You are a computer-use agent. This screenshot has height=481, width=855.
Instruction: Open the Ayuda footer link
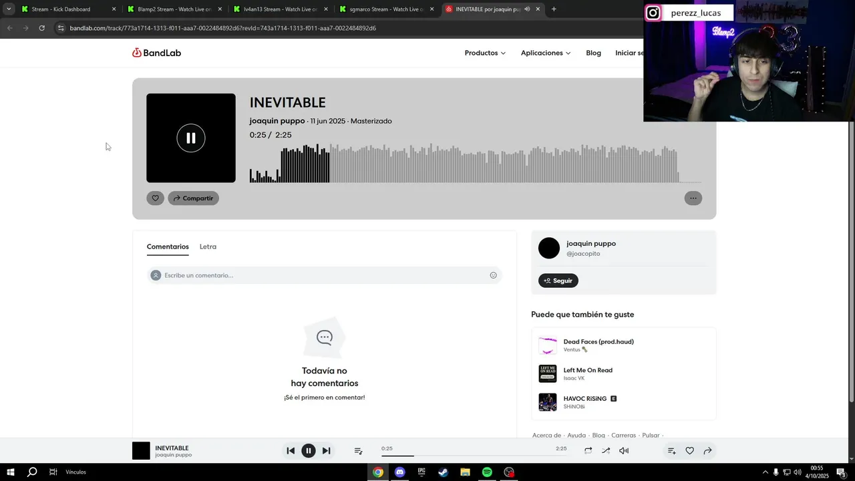pos(576,436)
